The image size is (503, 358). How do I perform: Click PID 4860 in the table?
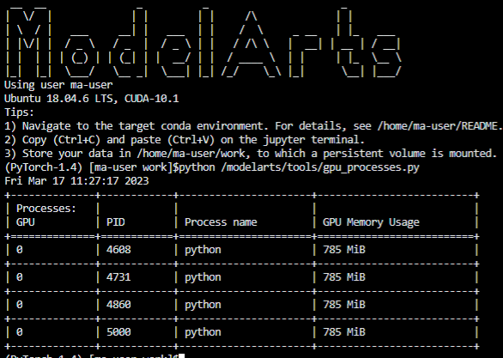tap(118, 305)
